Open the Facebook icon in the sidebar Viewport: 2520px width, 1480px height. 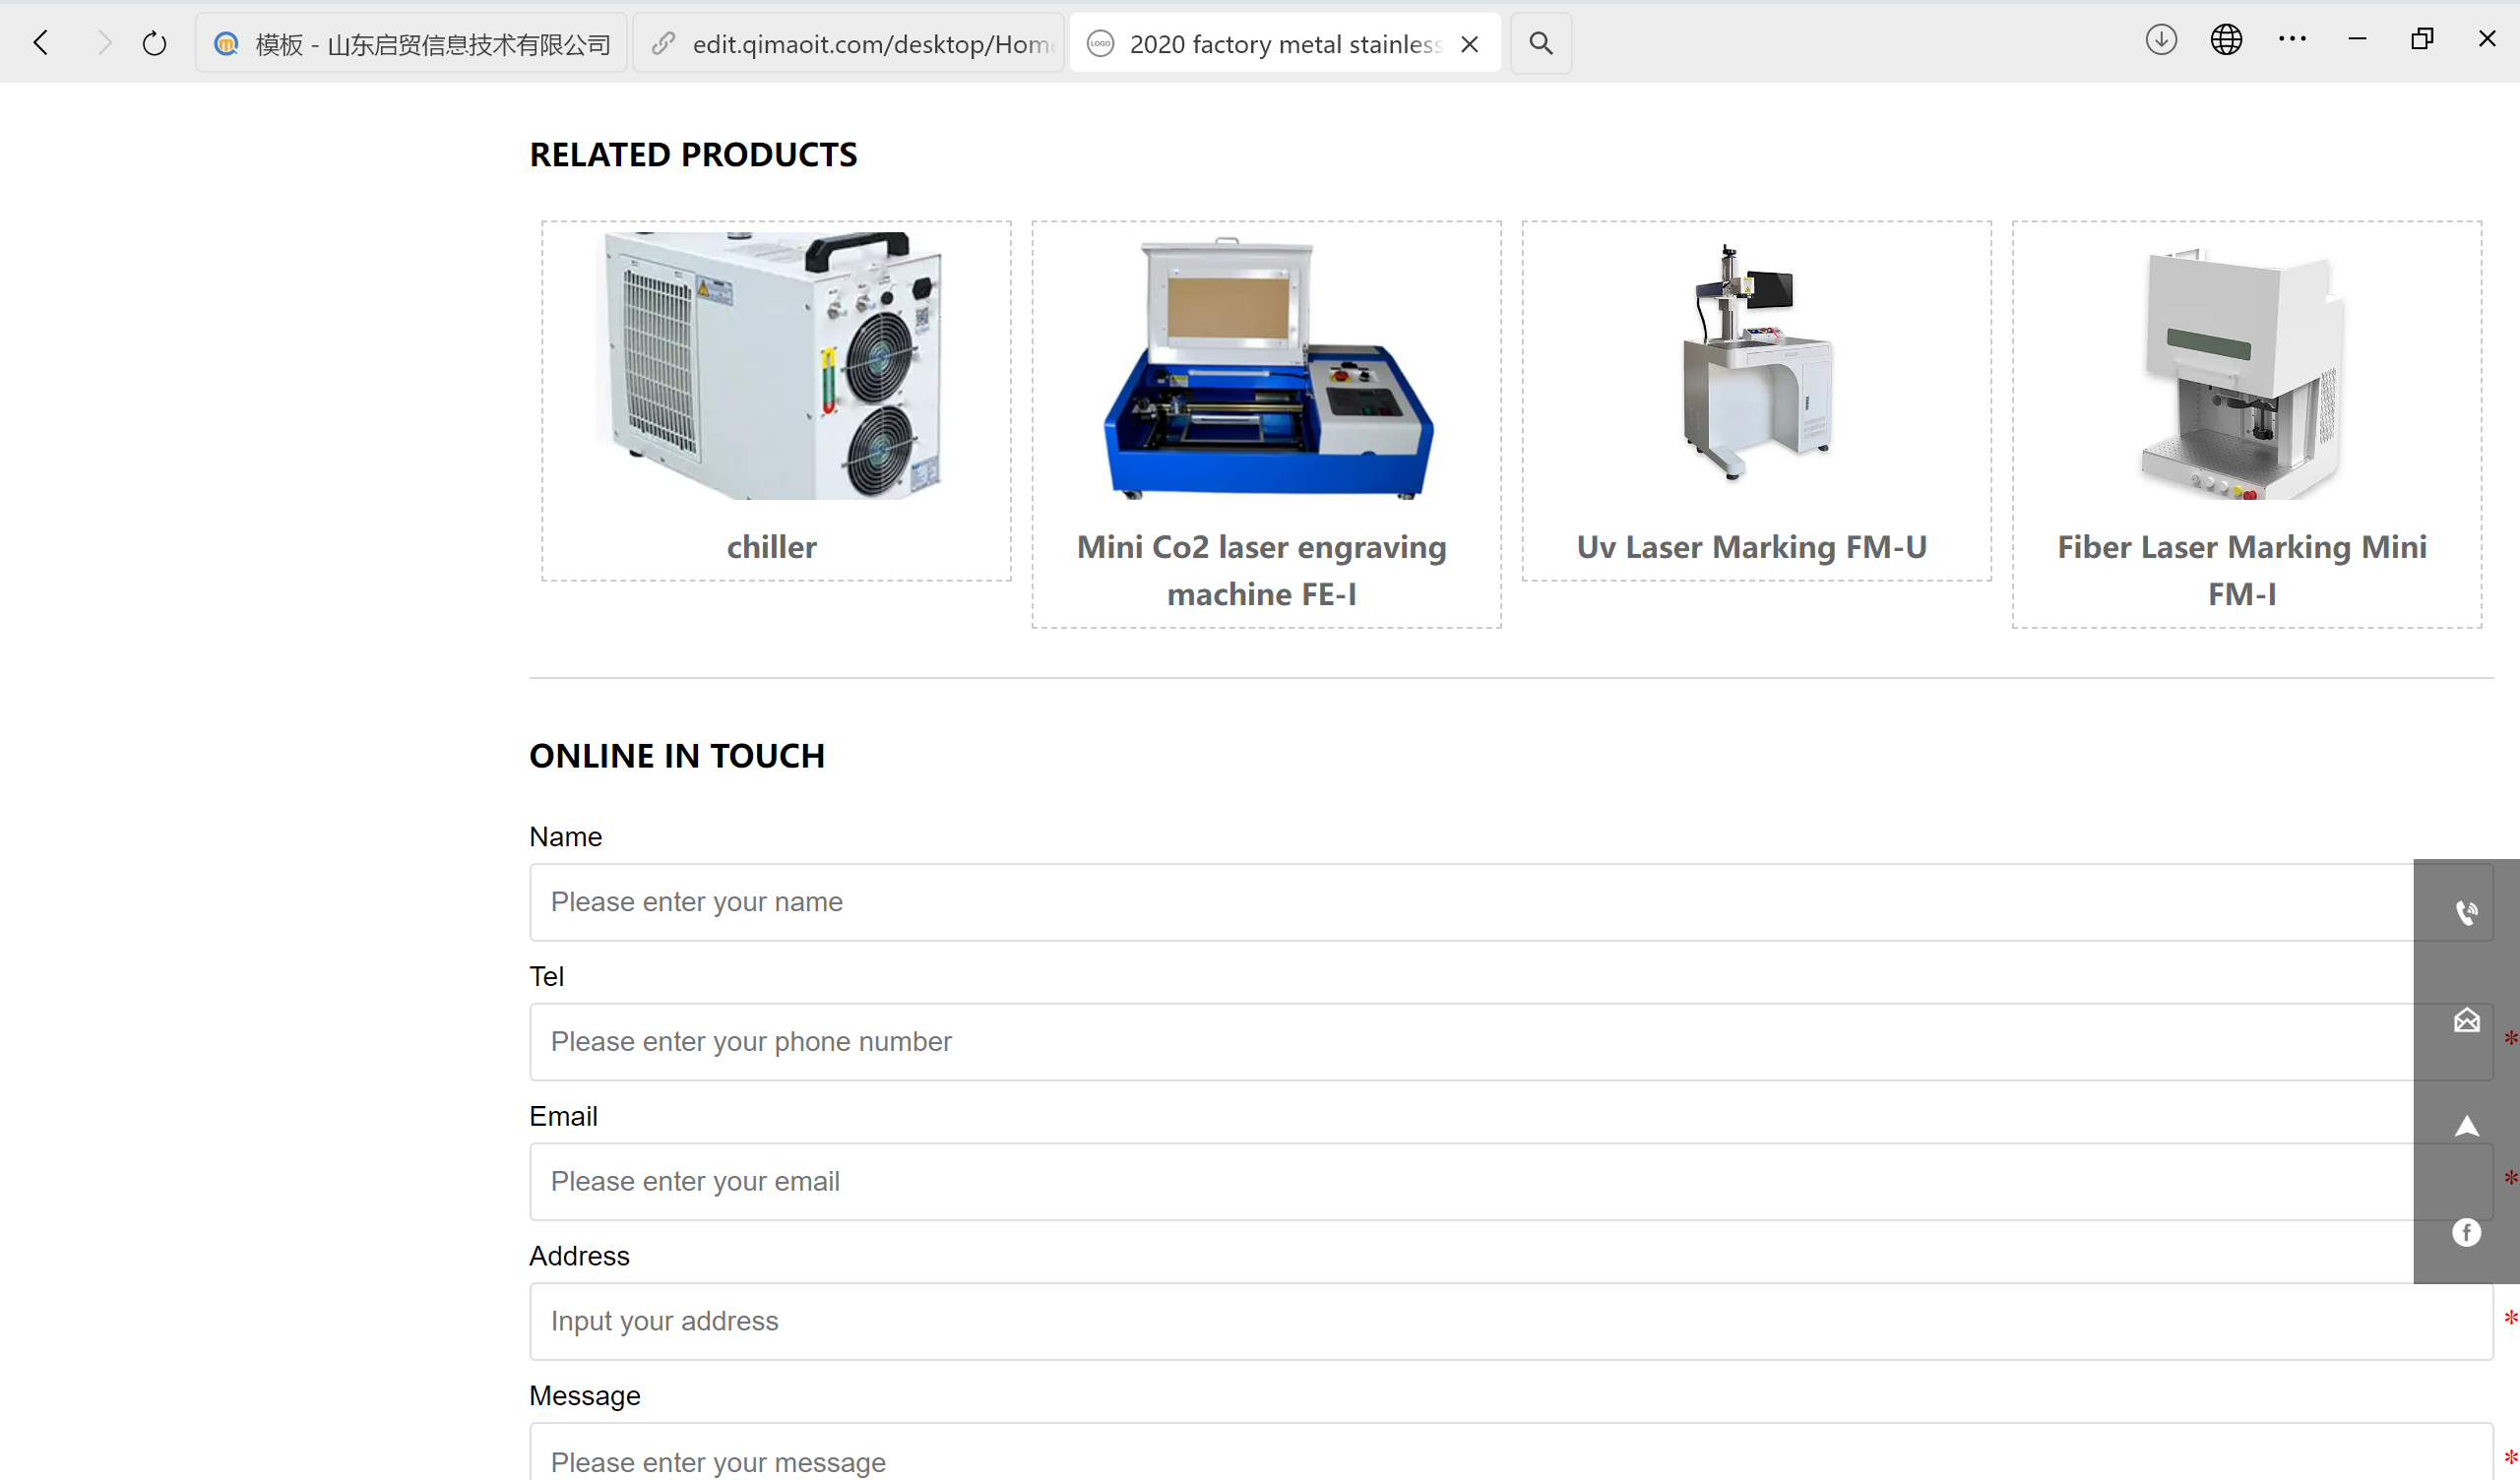coord(2465,1232)
